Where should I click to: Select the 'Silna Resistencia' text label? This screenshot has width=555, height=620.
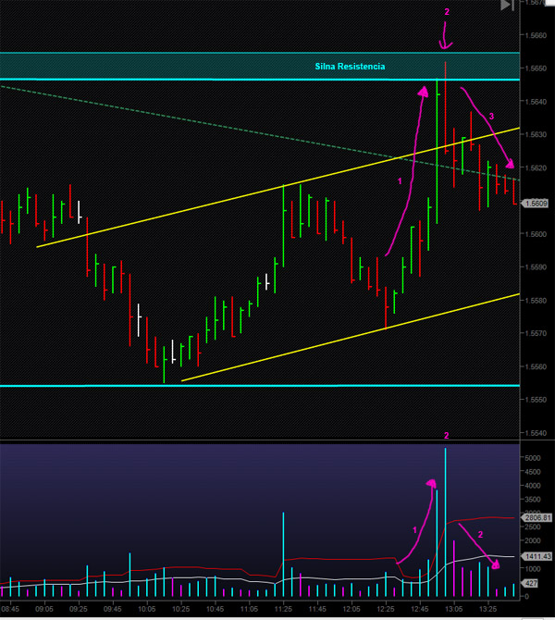pyautogui.click(x=350, y=67)
